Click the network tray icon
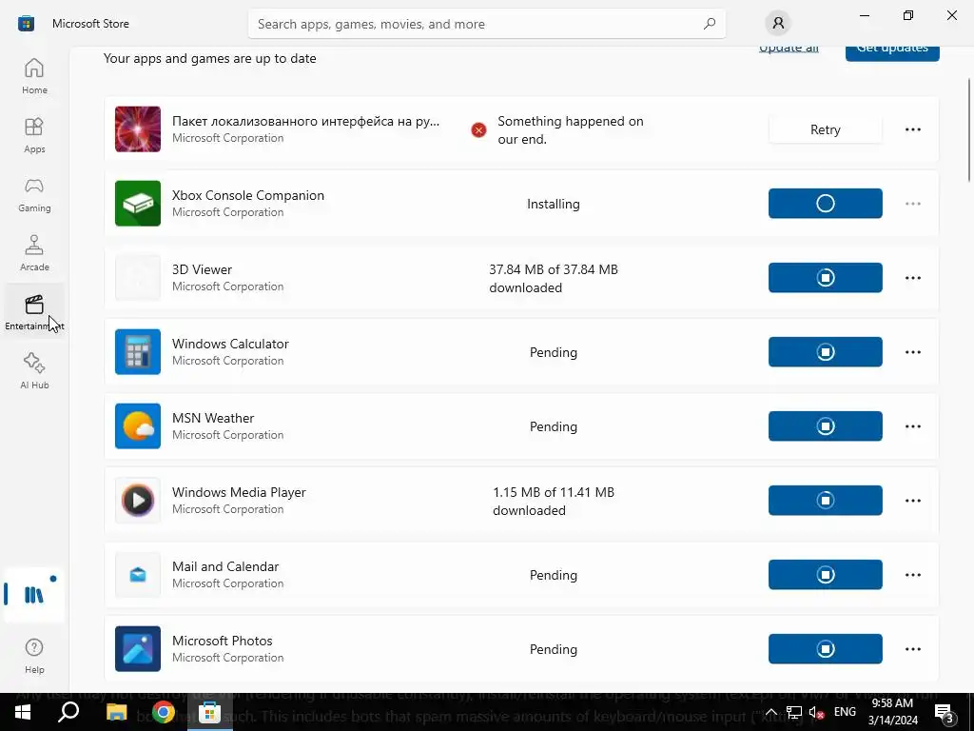Screen dimensions: 974x731 794,712
